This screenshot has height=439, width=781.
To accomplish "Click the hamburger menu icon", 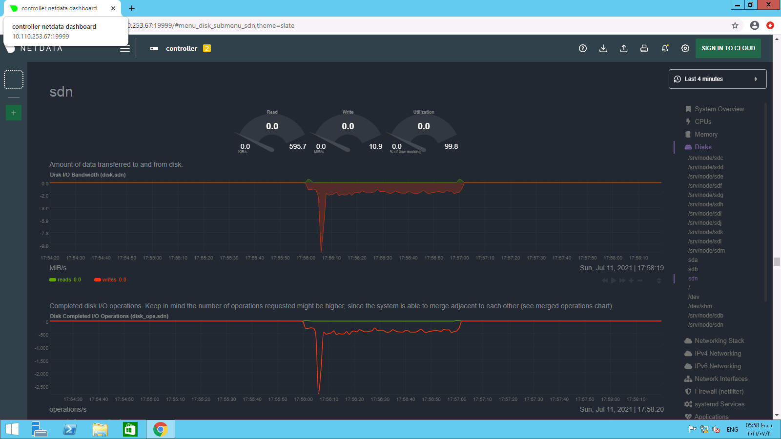I will click(x=125, y=48).
